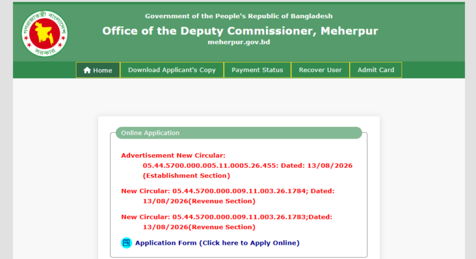Select the Advertisement New Circular heading
The height and width of the screenshot is (259, 476).
(174, 155)
